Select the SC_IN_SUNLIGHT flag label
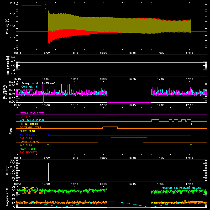This screenshot has height=210, width=210. point(30,124)
